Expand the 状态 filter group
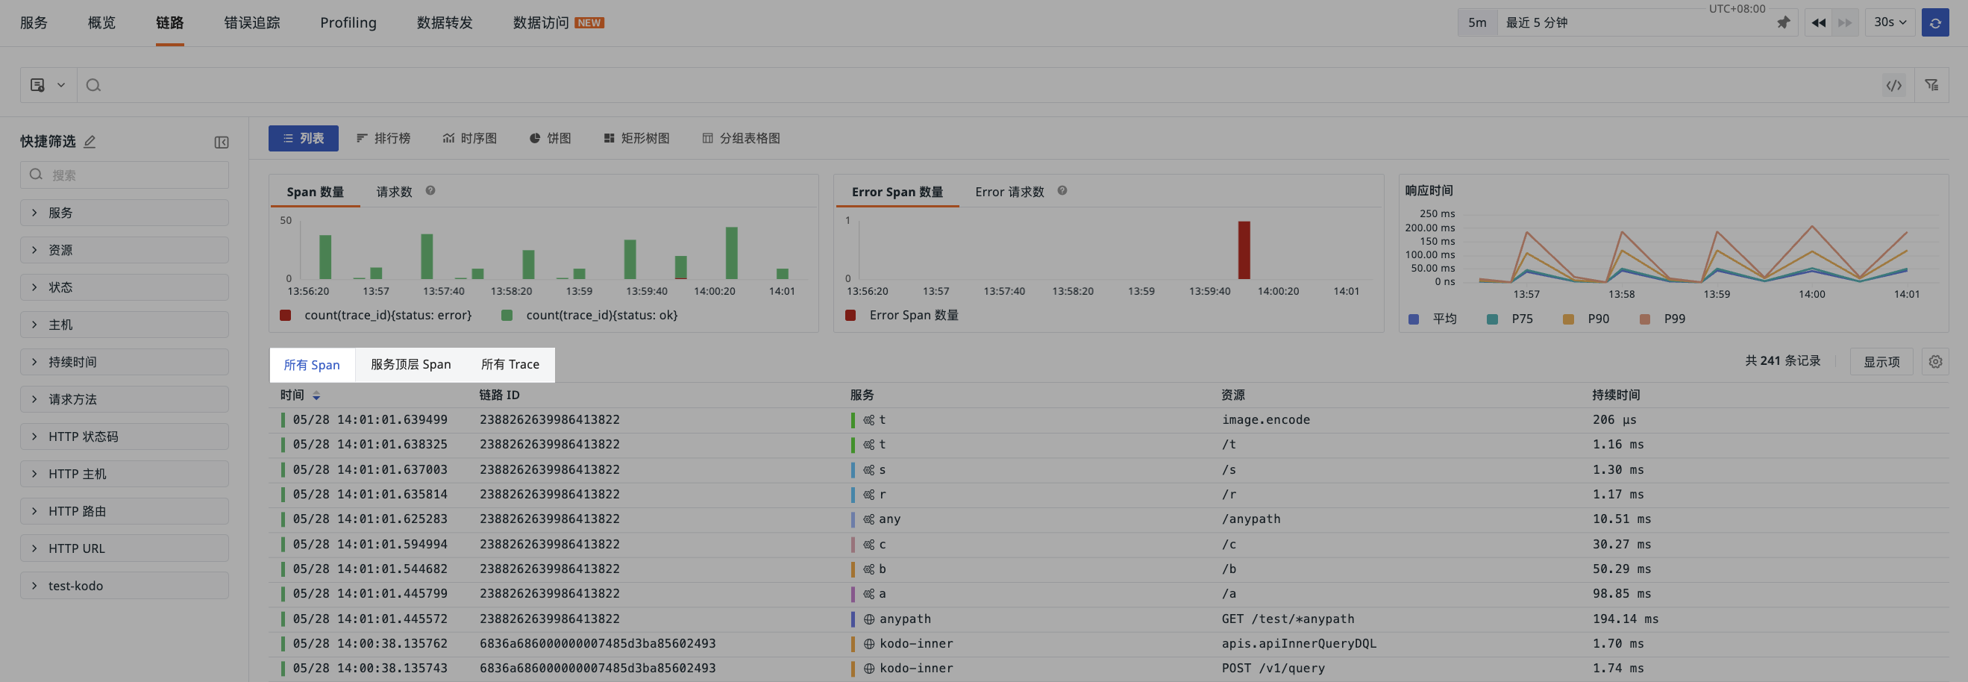 [125, 287]
